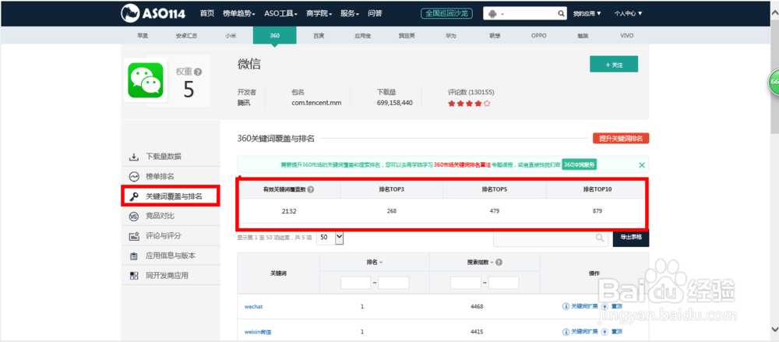
Task: Switch to the VIVO market tab
Action: [627, 36]
